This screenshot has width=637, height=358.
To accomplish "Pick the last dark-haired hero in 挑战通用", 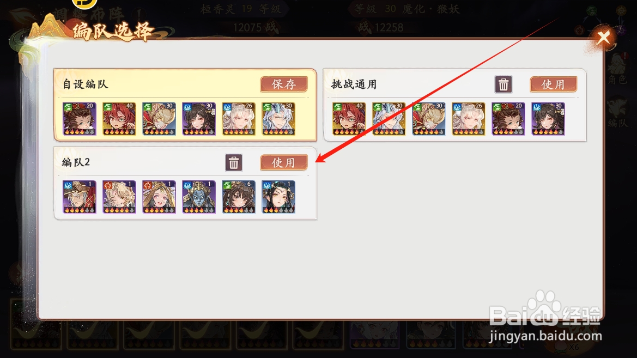I will pos(548,119).
